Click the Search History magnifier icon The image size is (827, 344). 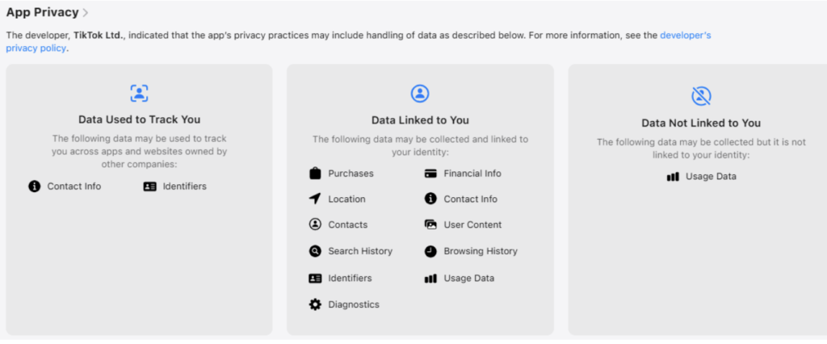[x=315, y=251]
